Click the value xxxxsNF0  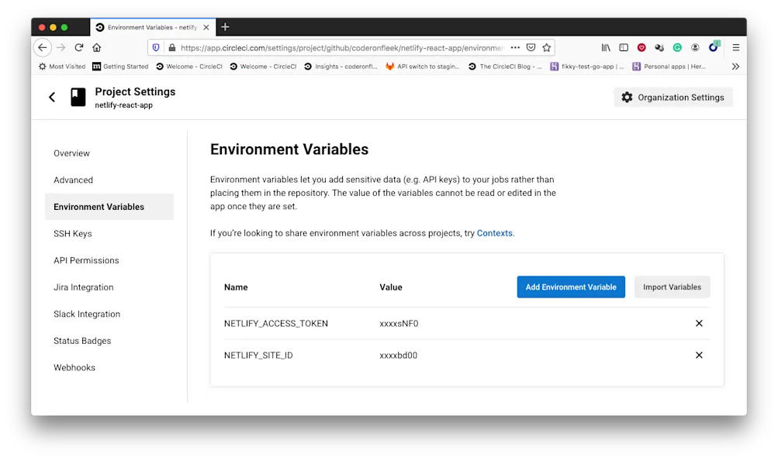tap(399, 324)
